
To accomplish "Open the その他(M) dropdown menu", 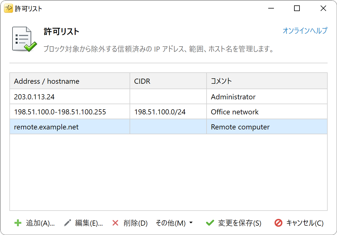I will click(x=174, y=223).
